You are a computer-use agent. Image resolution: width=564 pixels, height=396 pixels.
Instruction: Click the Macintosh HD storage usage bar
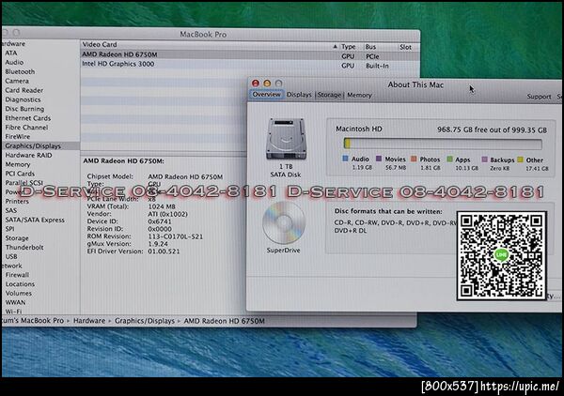[x=443, y=144]
